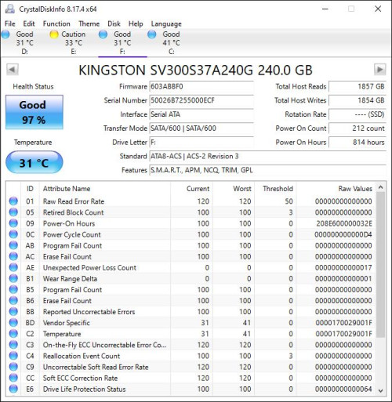
Task: Select the D: drive Good status icon
Action: click(x=5, y=34)
